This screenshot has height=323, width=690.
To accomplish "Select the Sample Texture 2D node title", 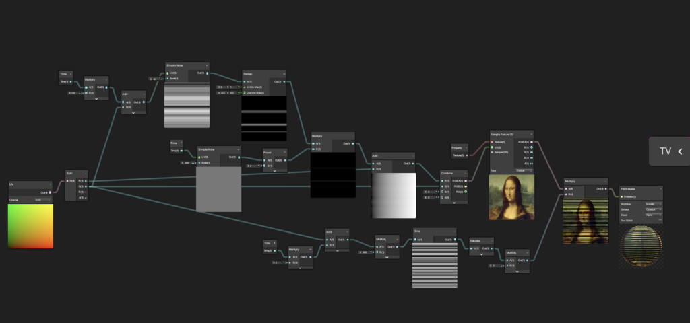I will pyautogui.click(x=503, y=134).
